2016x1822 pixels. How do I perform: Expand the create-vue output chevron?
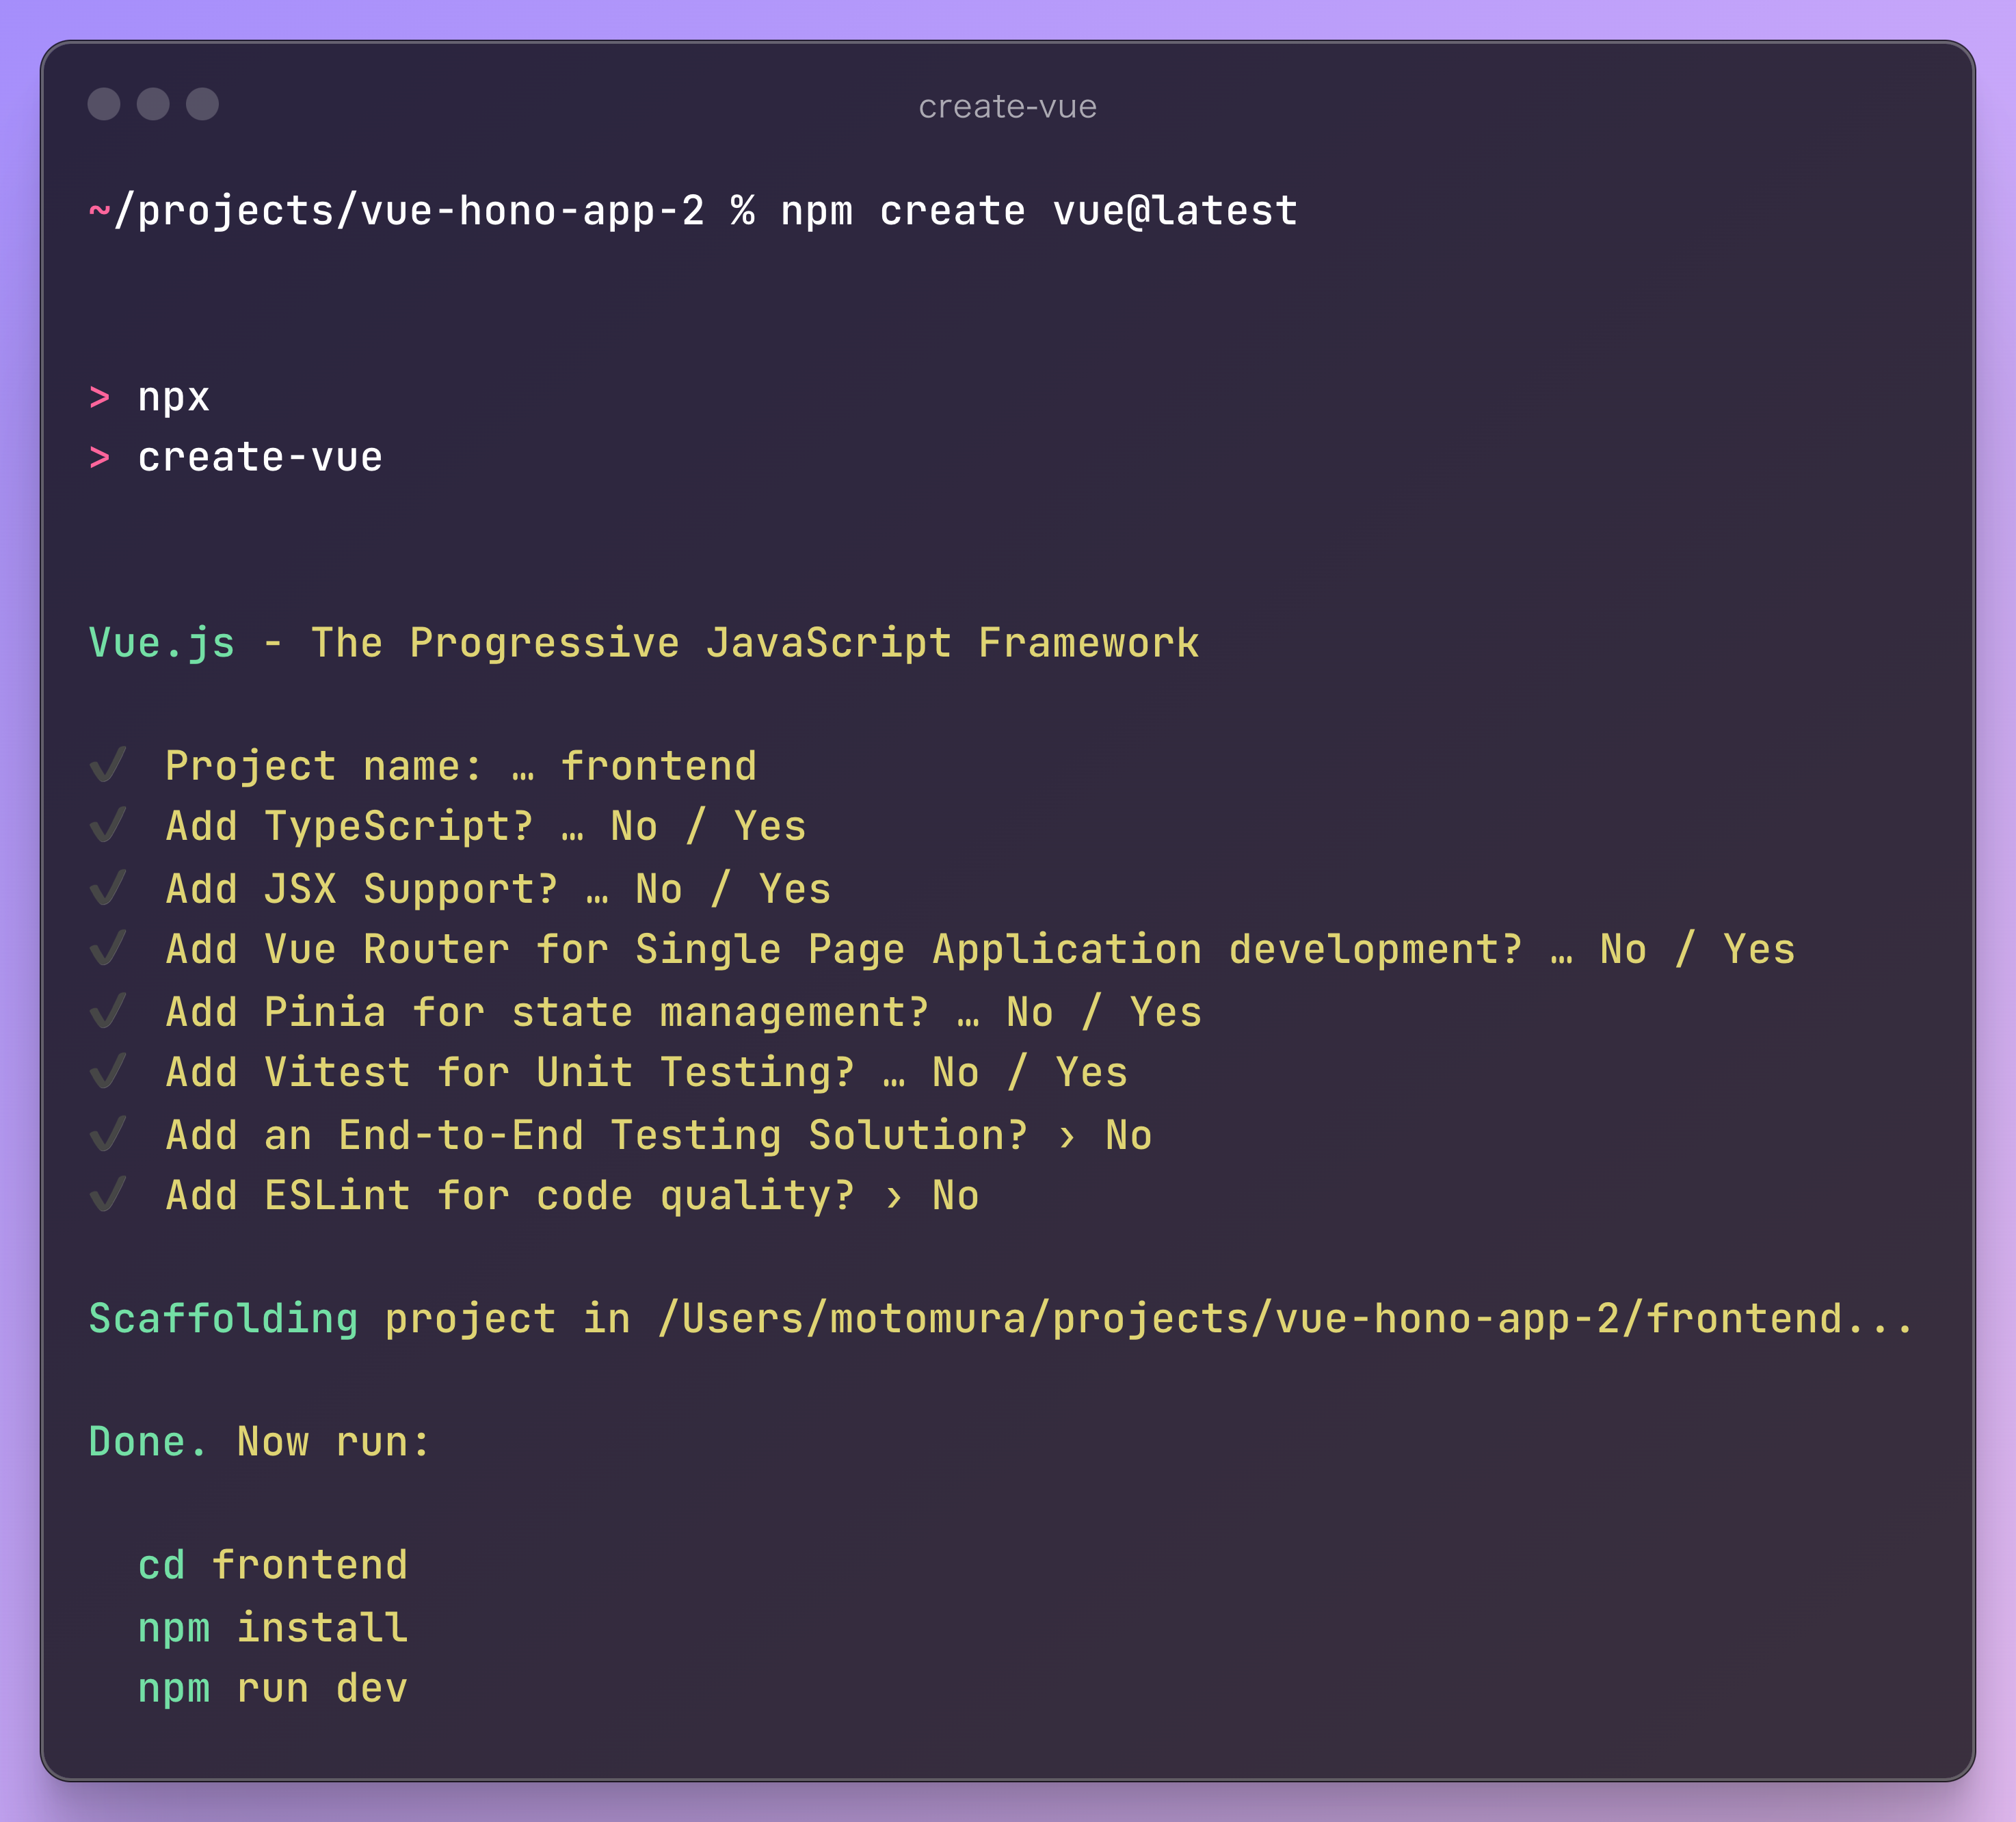point(99,458)
